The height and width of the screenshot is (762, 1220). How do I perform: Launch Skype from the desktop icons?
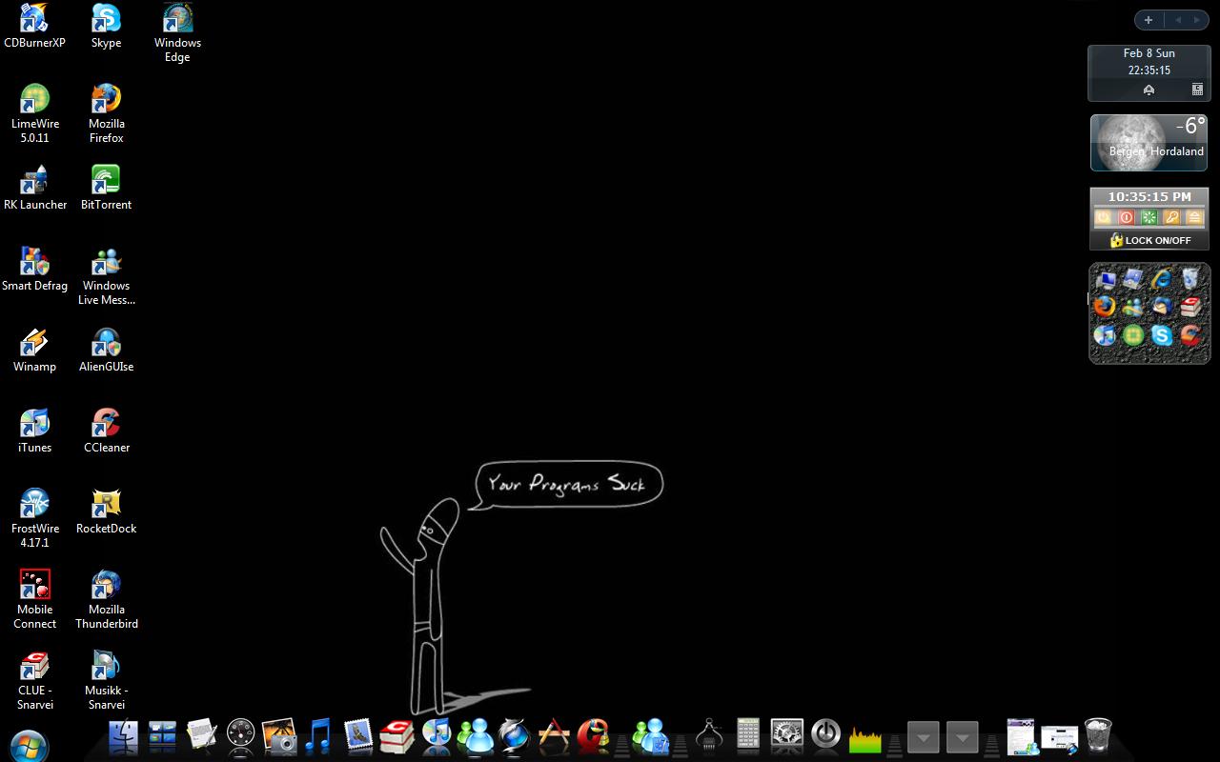[106, 26]
